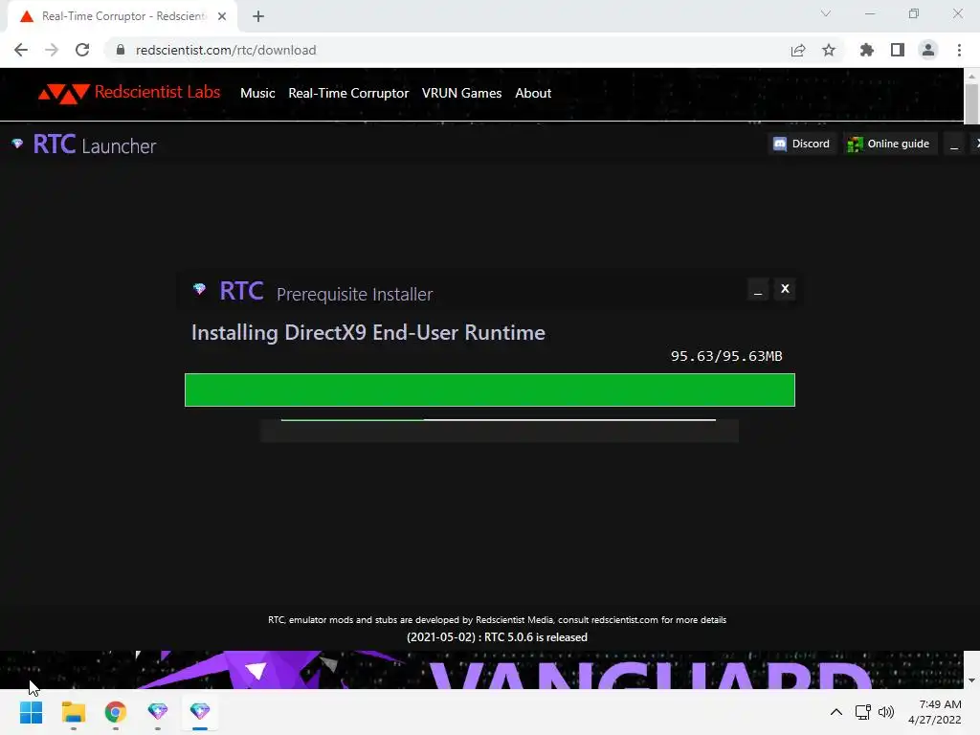Click the Prerequisite Installer gem icon
This screenshot has width=980, height=735.
[x=199, y=289]
